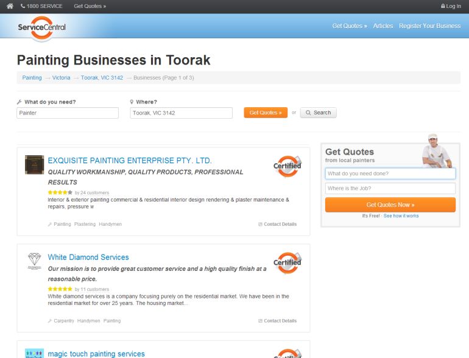Open 'See how it works' link
Image resolution: width=469 pixels, height=358 pixels.
pyautogui.click(x=401, y=216)
